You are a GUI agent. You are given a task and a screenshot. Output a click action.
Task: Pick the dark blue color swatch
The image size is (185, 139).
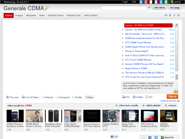(x=143, y=2)
